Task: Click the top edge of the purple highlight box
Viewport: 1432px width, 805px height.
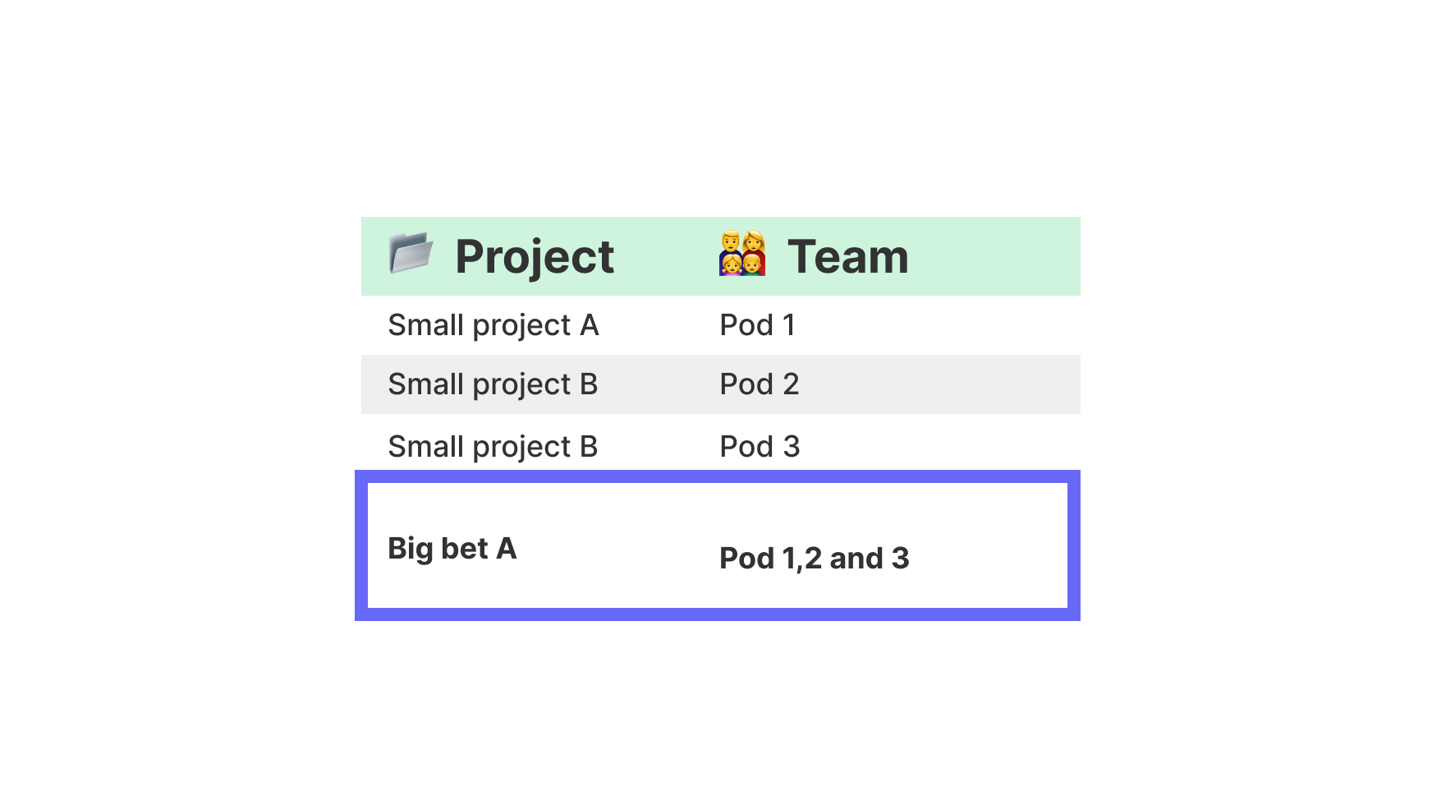Action: [x=718, y=476]
